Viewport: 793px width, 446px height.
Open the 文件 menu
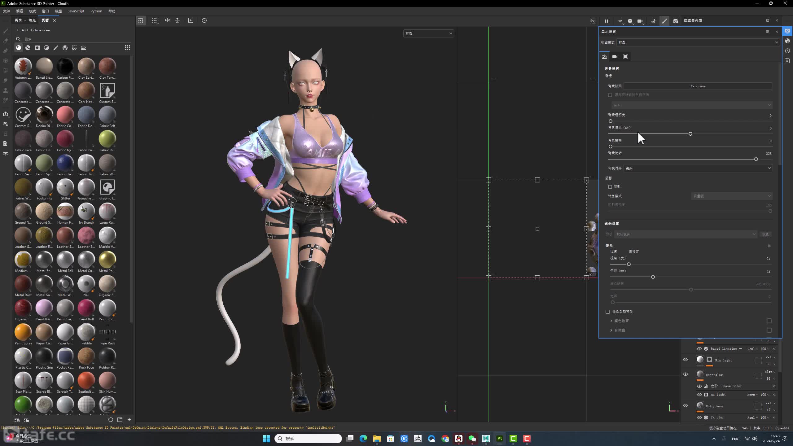coord(7,11)
